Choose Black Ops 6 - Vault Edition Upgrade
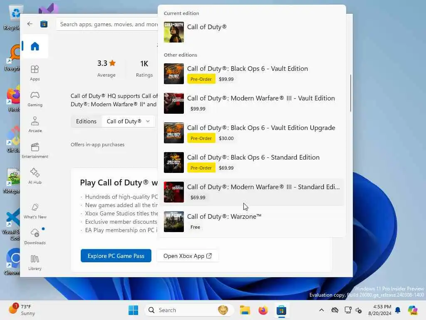This screenshot has width=426, height=320. click(251, 133)
